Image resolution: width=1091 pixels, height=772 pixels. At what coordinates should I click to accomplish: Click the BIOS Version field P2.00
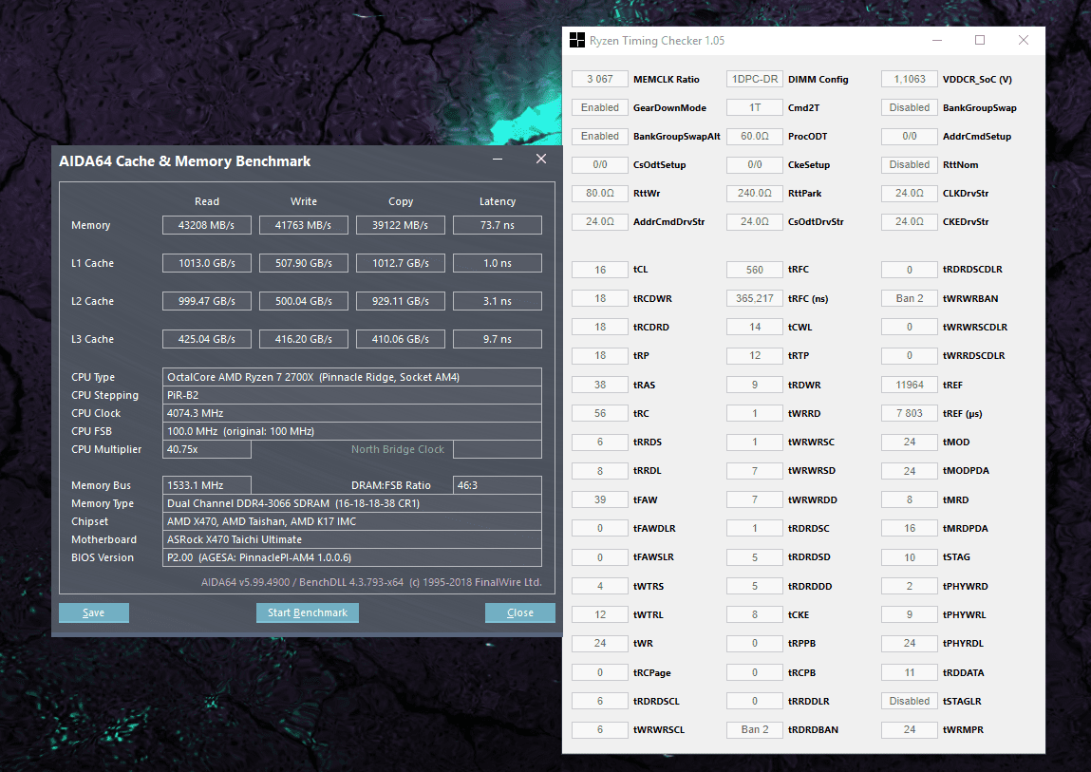(352, 557)
